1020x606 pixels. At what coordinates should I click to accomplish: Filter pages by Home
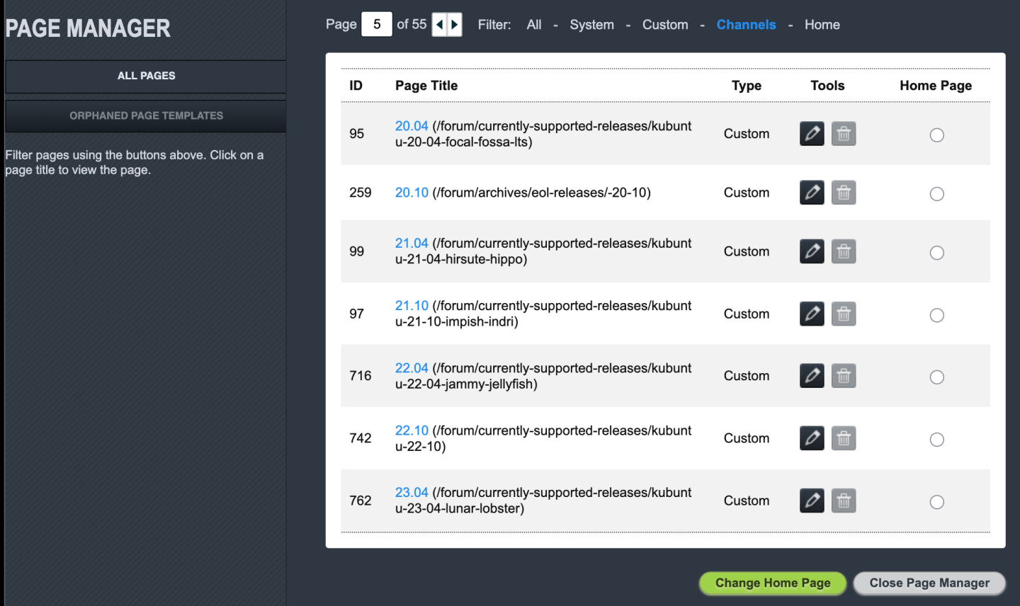point(822,25)
